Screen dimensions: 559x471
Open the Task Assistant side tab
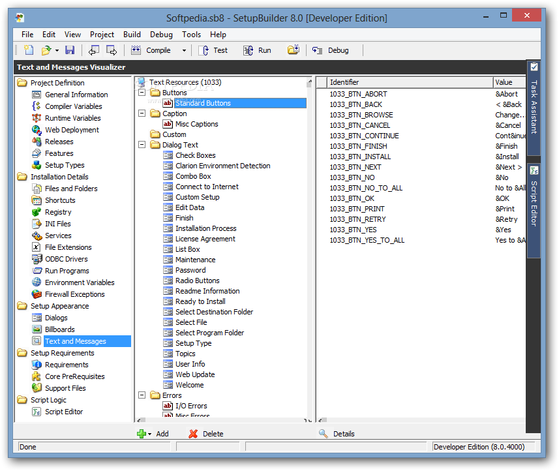534,107
